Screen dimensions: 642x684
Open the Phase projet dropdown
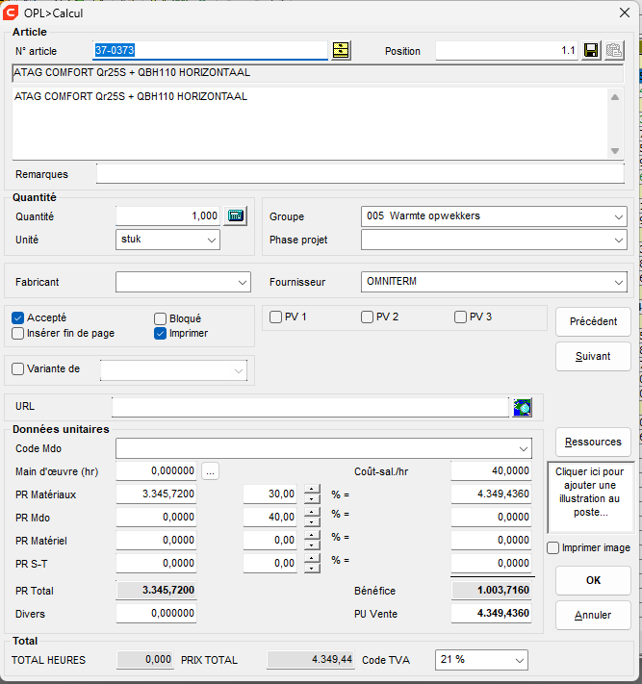point(494,240)
